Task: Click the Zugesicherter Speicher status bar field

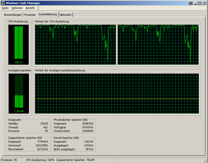Action: coord(86,160)
